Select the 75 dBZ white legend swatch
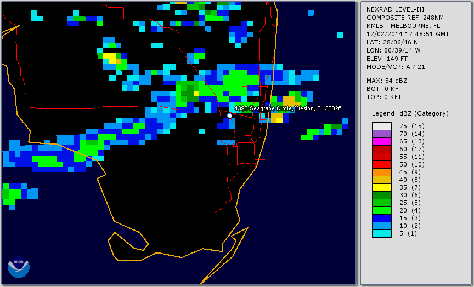474x287 pixels. coord(381,126)
